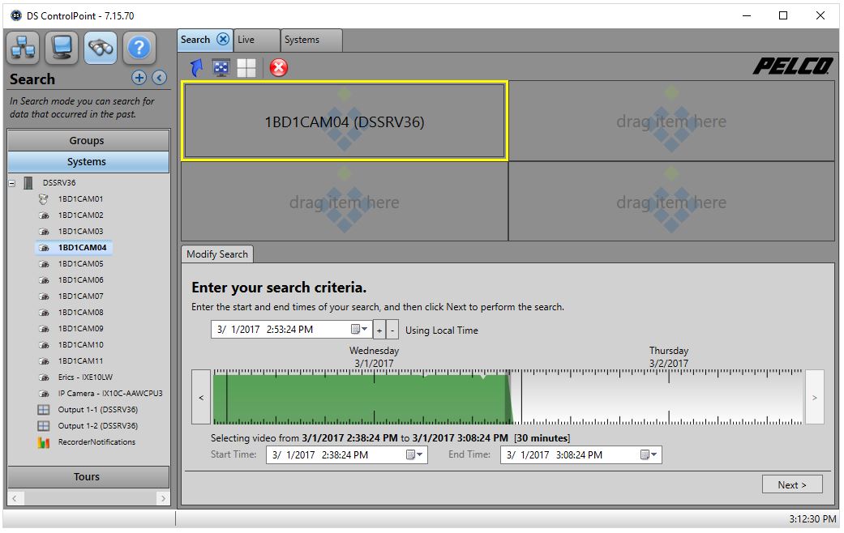Collapse the DSSRV36 system tree node
Screen dimensions: 844x533
point(11,182)
